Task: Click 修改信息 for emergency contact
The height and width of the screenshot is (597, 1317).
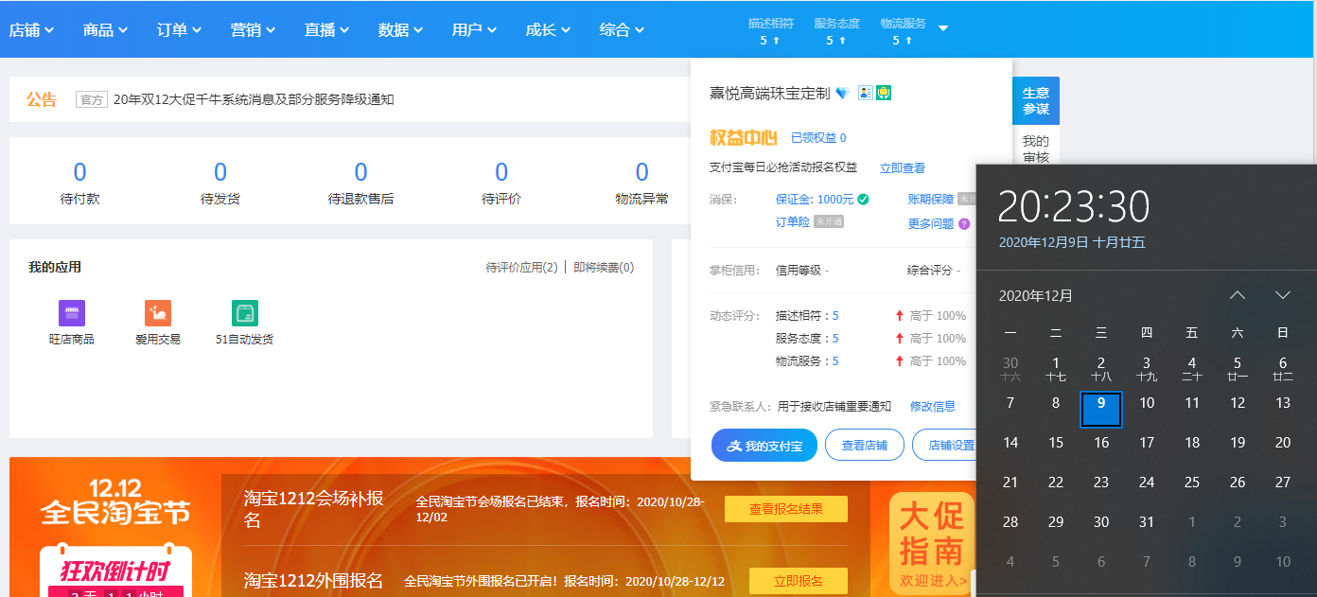Action: tap(933, 407)
